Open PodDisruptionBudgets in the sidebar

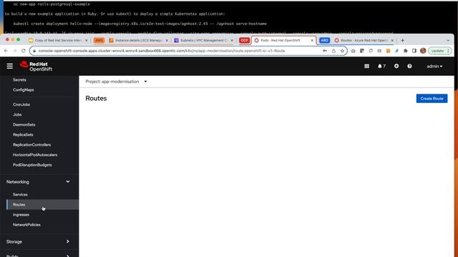tap(32, 165)
